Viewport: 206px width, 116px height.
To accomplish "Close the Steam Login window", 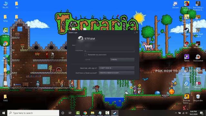I will [x=137, y=32].
